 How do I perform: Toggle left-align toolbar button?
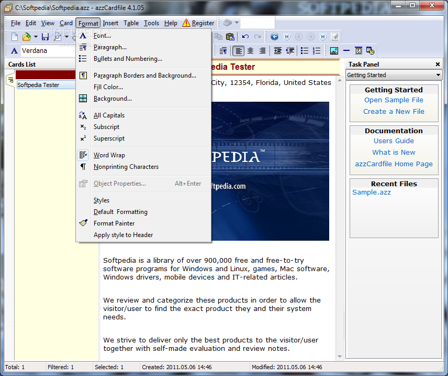coord(238,51)
